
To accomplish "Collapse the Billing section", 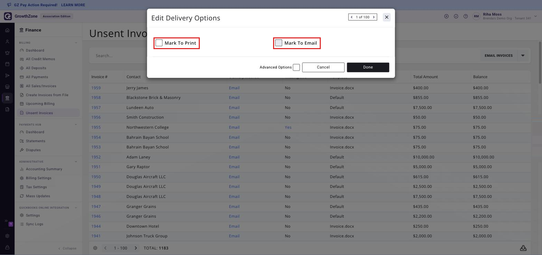I will [76, 43].
